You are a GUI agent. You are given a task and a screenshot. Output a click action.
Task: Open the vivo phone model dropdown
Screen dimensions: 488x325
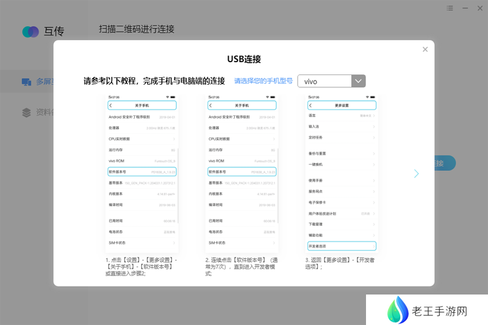[358, 81]
